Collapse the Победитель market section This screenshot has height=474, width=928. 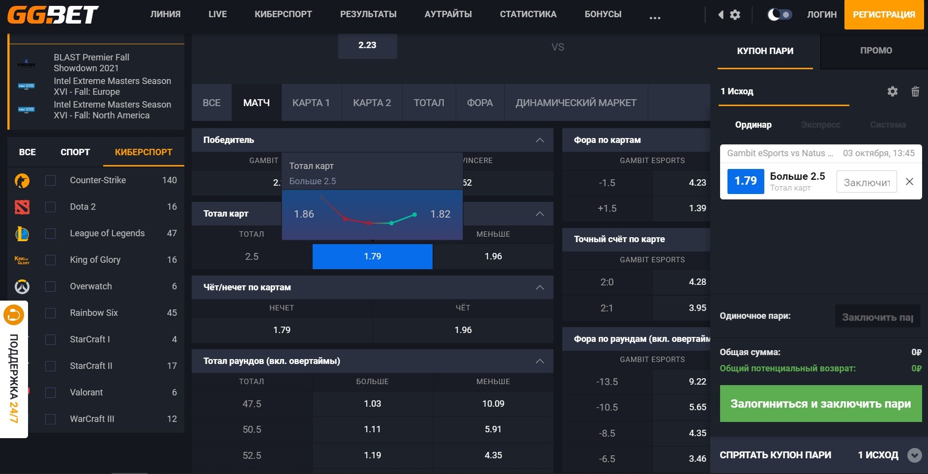(x=540, y=140)
